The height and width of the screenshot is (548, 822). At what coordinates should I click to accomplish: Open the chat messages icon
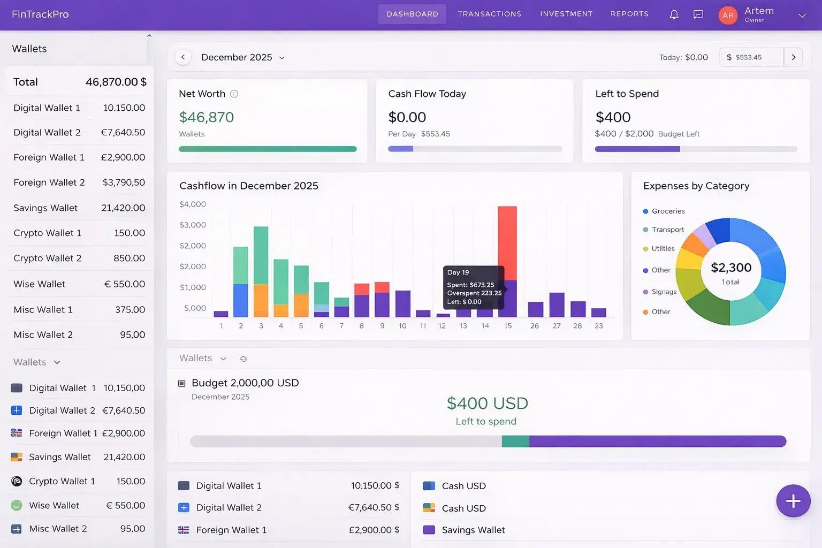coord(698,14)
